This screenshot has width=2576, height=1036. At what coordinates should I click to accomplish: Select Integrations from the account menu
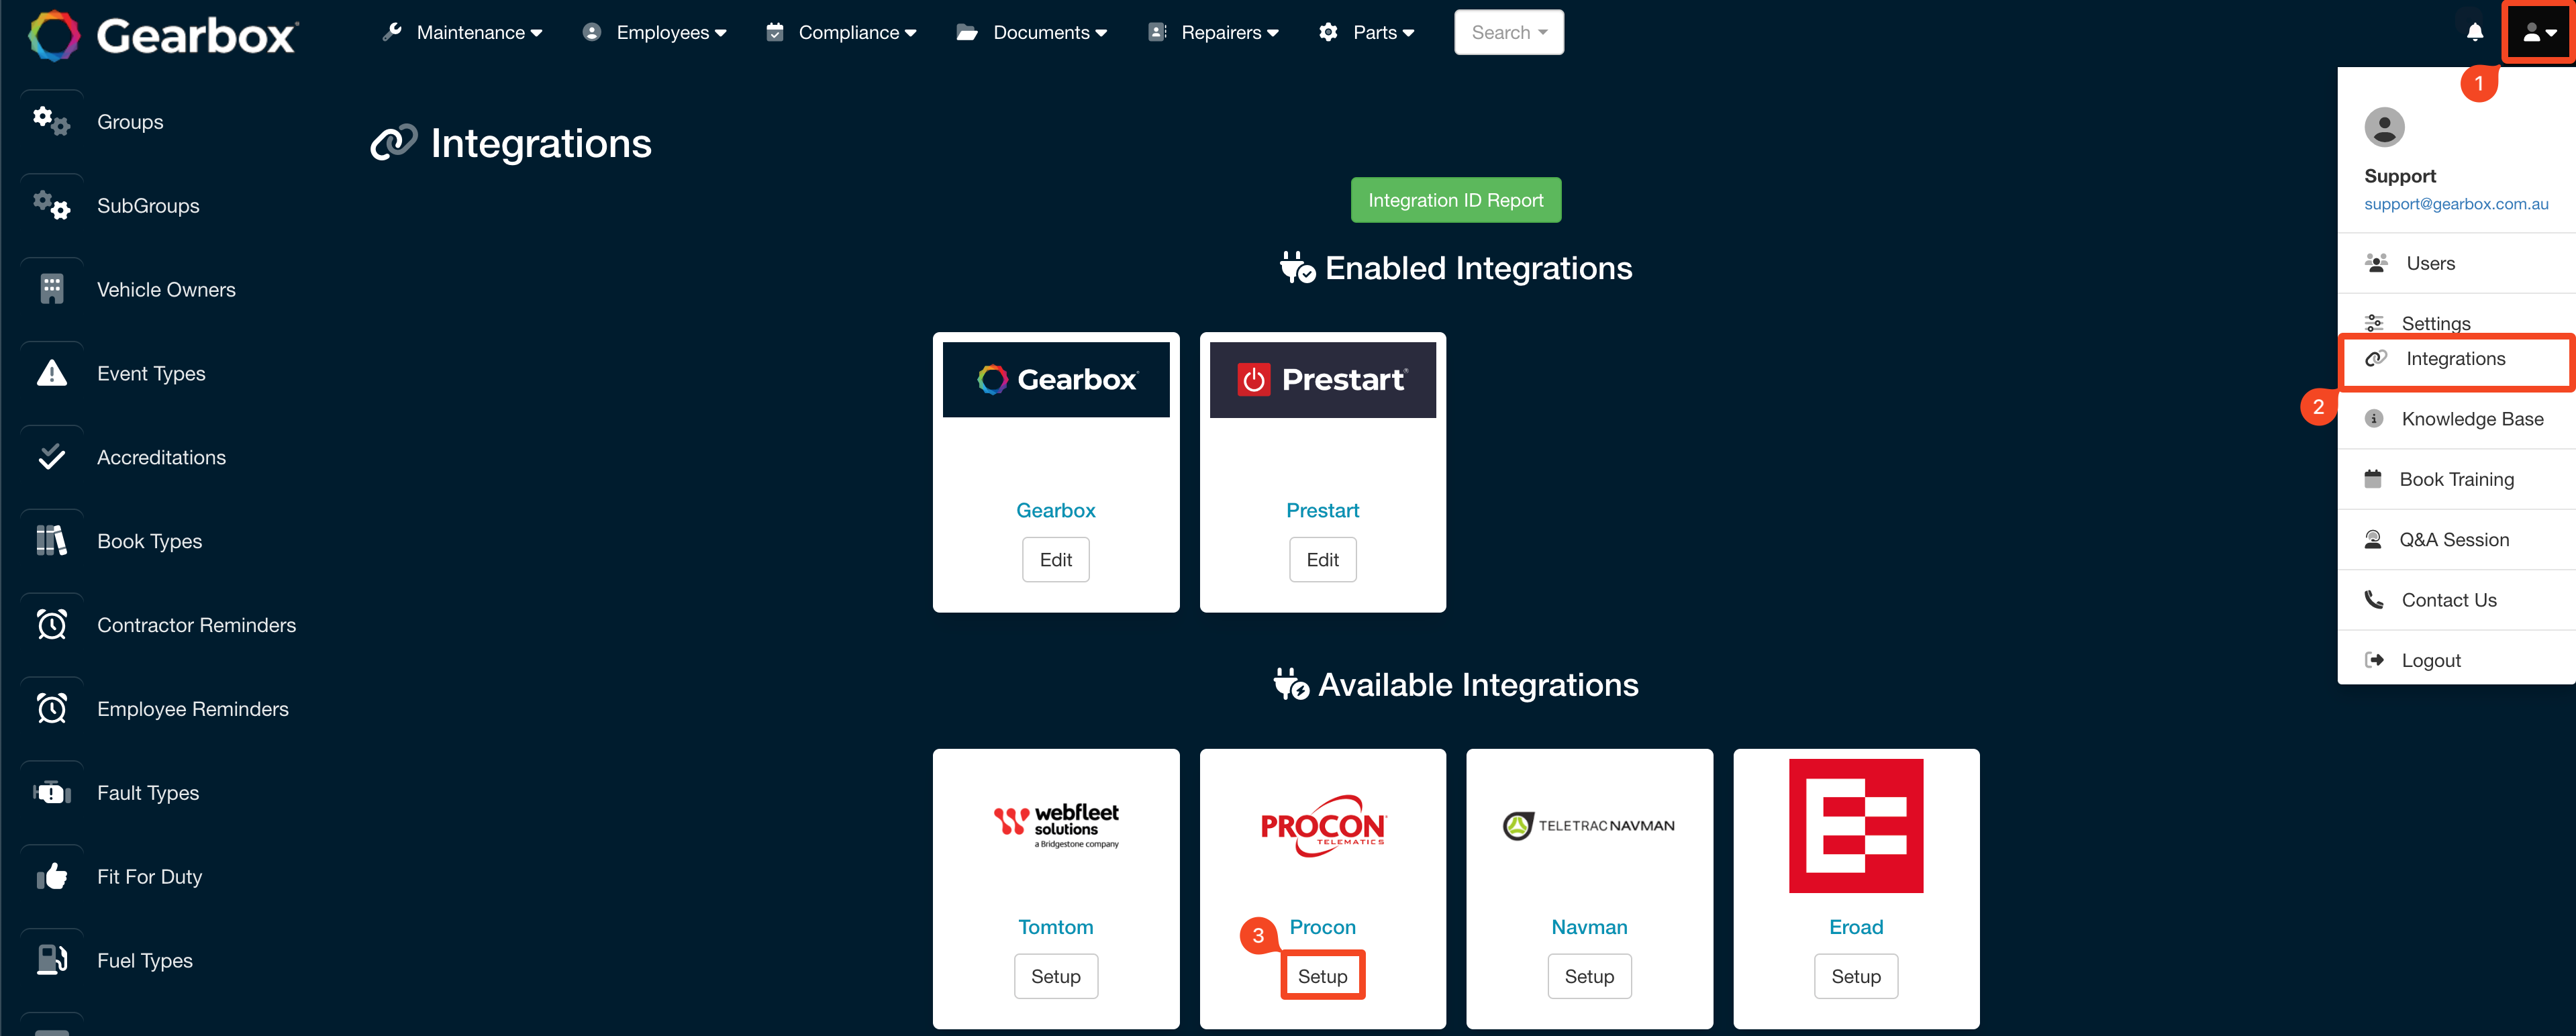point(2456,360)
